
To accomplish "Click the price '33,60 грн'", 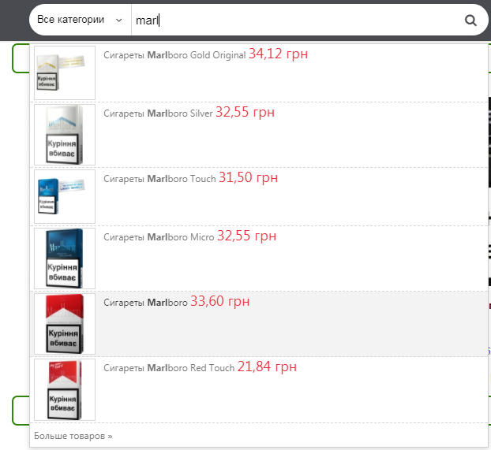I will (220, 301).
